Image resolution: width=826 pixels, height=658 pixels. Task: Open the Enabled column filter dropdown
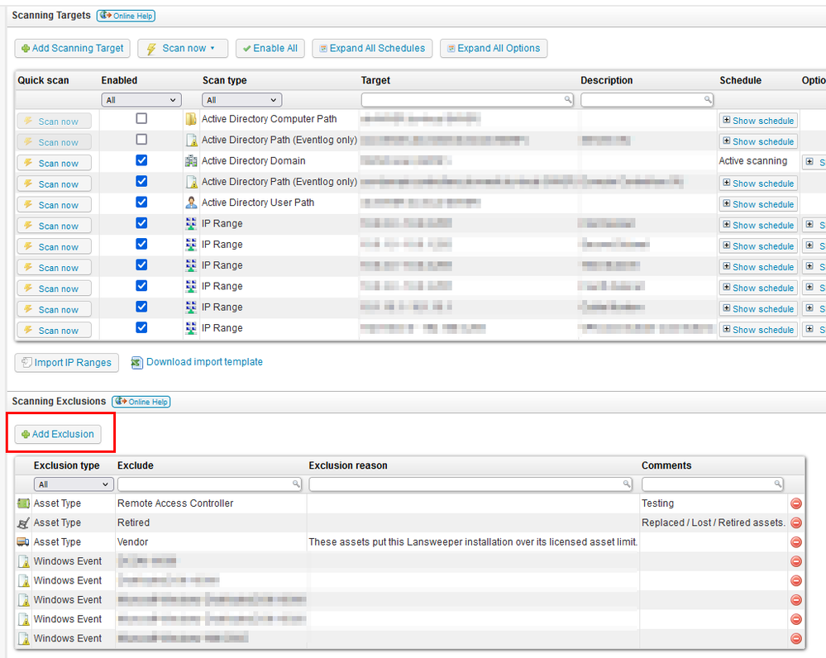pyautogui.click(x=141, y=100)
